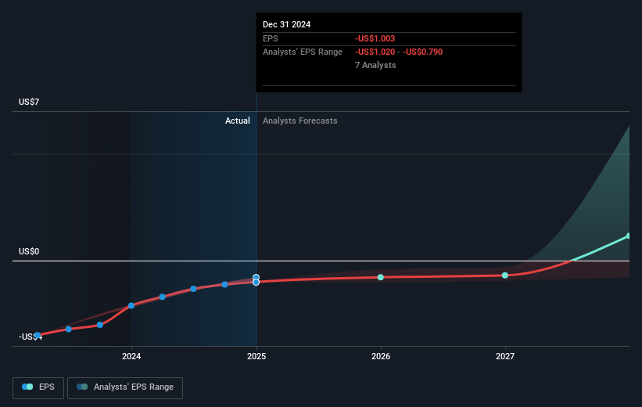Image resolution: width=642 pixels, height=407 pixels.
Task: Select the 2026 x-axis label
Action: point(381,356)
